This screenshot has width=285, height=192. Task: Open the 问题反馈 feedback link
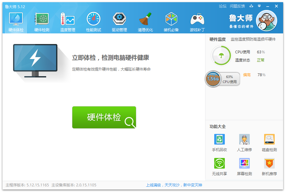[x=237, y=6]
